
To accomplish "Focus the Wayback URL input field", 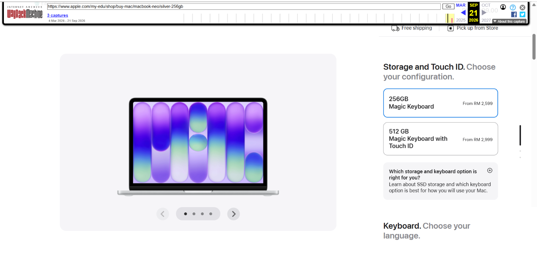I will tap(244, 7).
